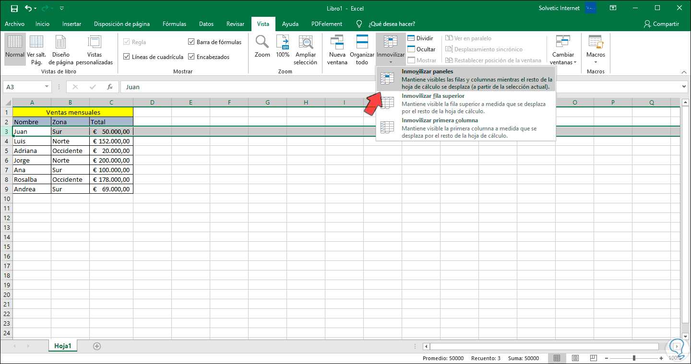Open the Fórmulas ribbon tab
Viewport: 691px width, 364px height.
tap(175, 24)
